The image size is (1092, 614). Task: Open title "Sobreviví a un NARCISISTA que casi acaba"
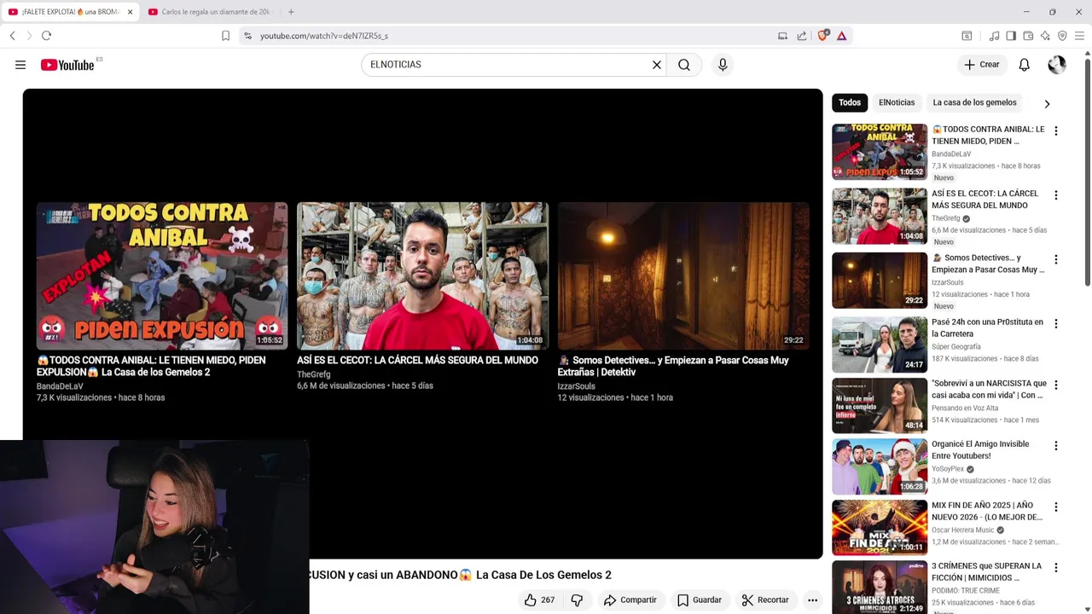[x=989, y=389]
